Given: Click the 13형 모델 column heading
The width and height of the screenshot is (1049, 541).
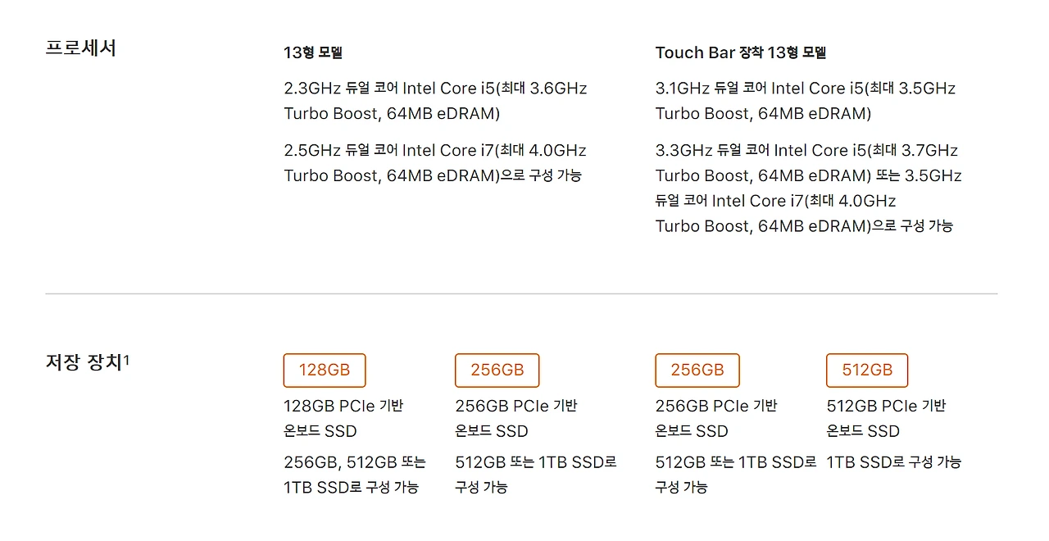Looking at the screenshot, I should pyautogui.click(x=313, y=52).
